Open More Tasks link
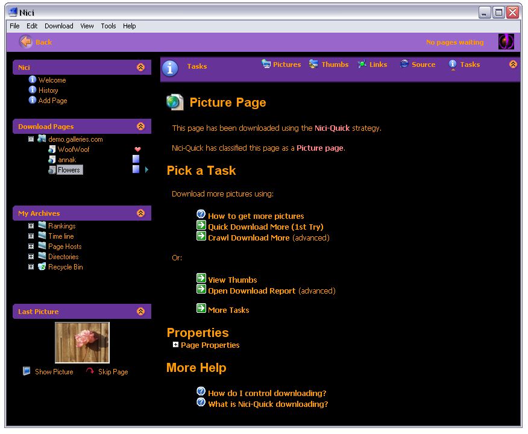Image resolution: width=528 pixels, height=434 pixels. pos(228,310)
